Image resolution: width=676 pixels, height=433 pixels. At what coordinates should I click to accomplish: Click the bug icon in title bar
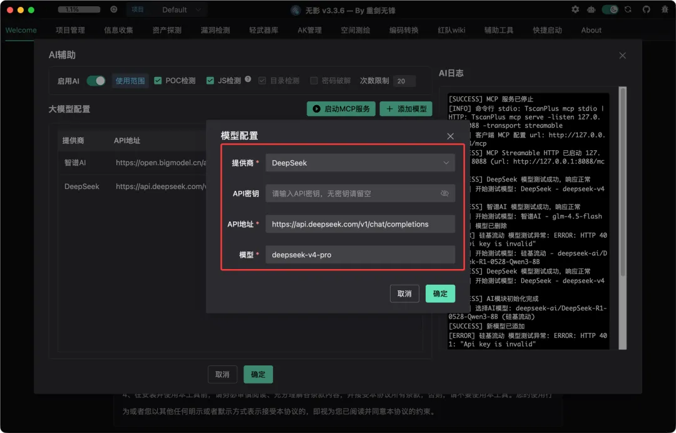(665, 9)
